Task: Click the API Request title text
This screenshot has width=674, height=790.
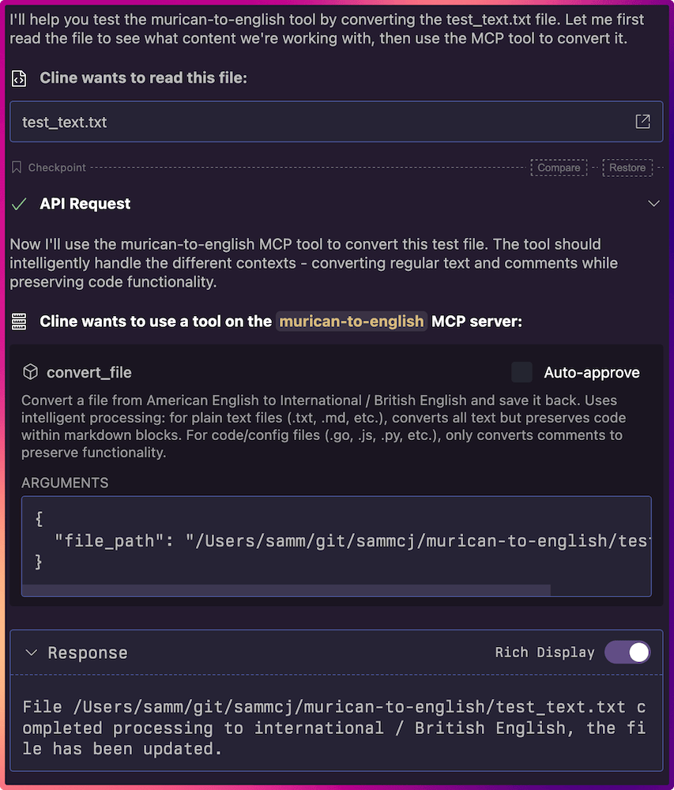Action: 85,204
